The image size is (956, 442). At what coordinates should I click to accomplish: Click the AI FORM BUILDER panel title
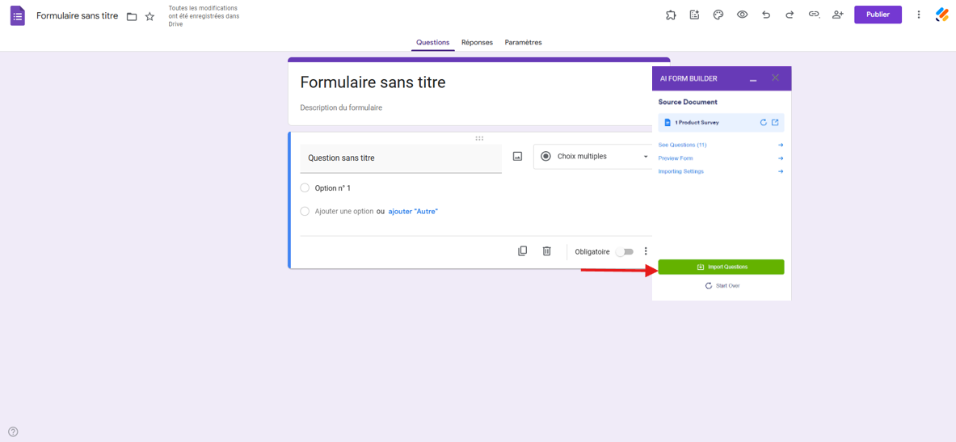point(689,78)
